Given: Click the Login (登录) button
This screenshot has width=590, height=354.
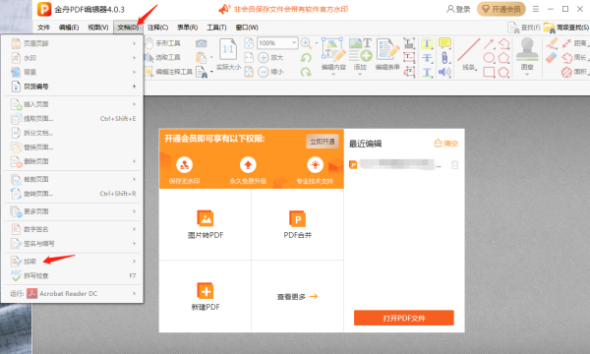Looking at the screenshot, I should coord(458,9).
